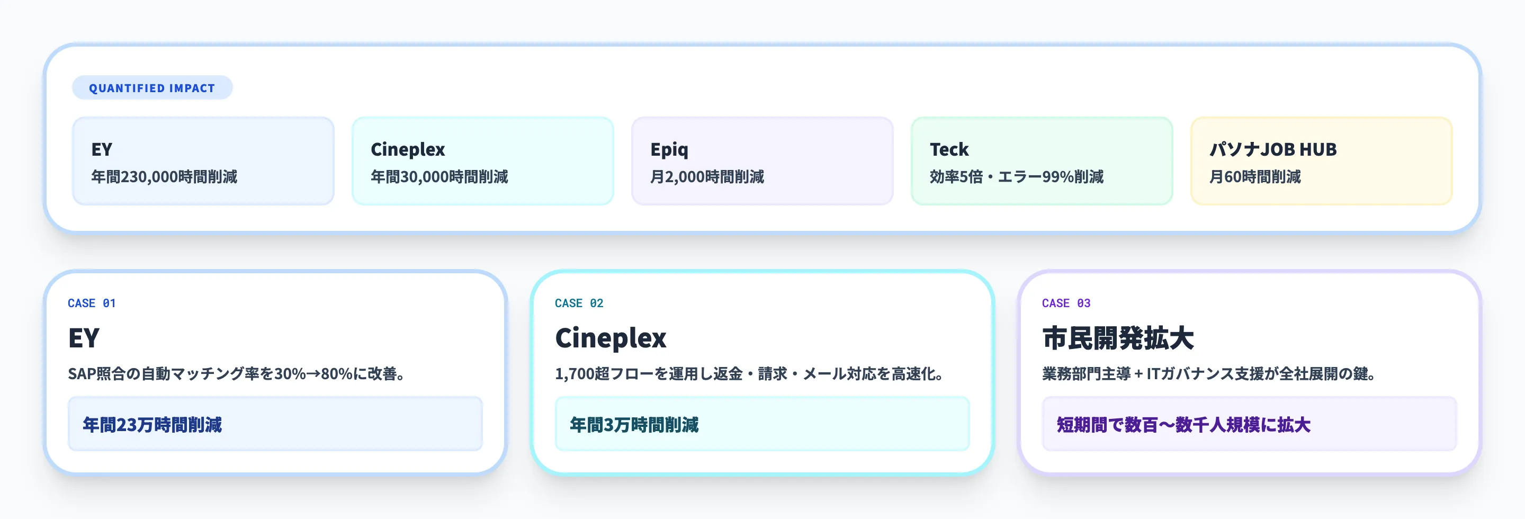1525x519 pixels.
Task: Click the CASE 01 label
Action: (92, 303)
